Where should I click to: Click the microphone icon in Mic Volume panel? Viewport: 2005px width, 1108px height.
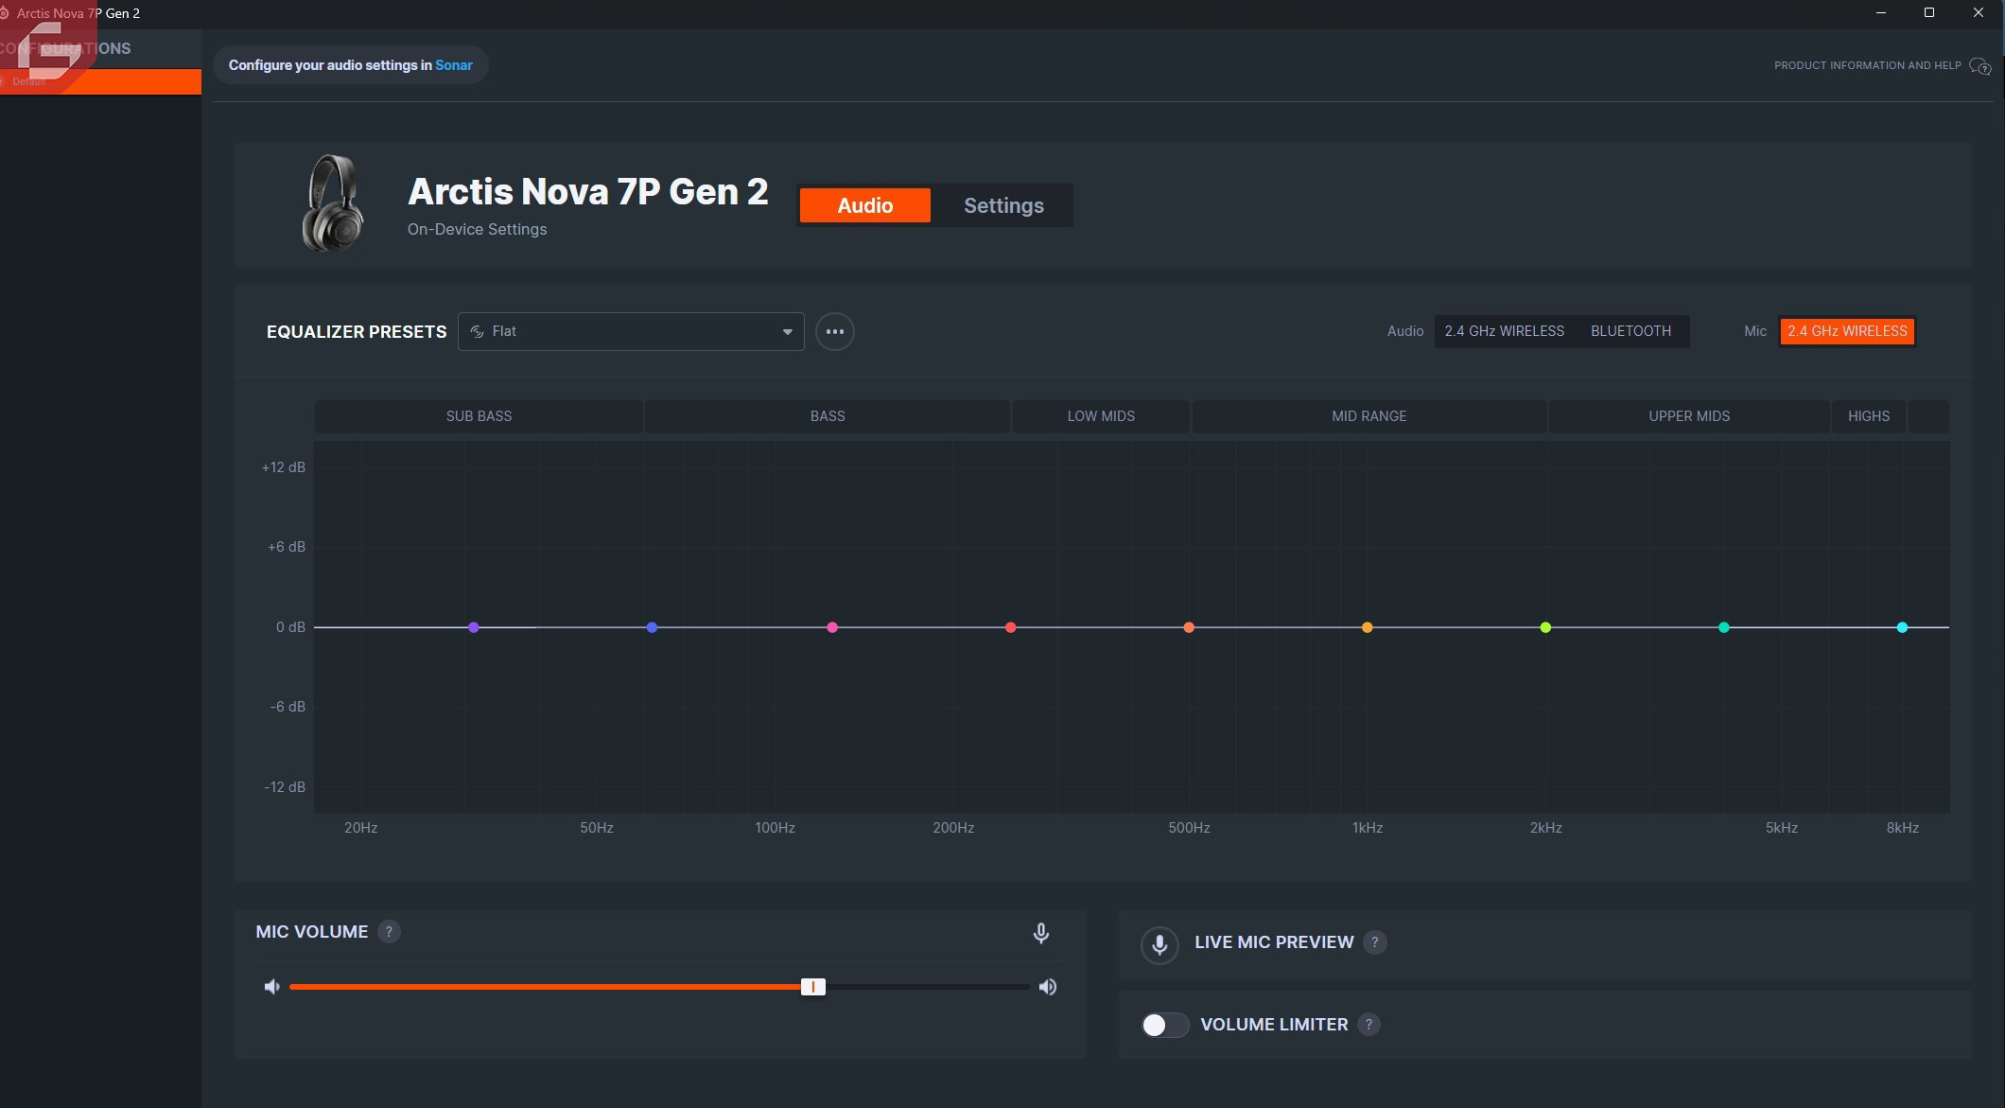[1040, 934]
